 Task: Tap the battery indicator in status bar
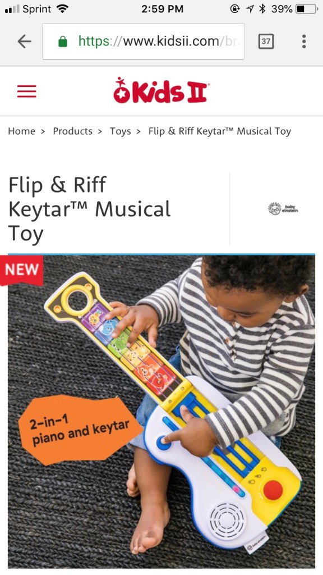306,9
